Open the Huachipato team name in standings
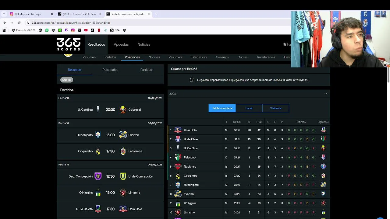390x219 pixels. click(191, 185)
